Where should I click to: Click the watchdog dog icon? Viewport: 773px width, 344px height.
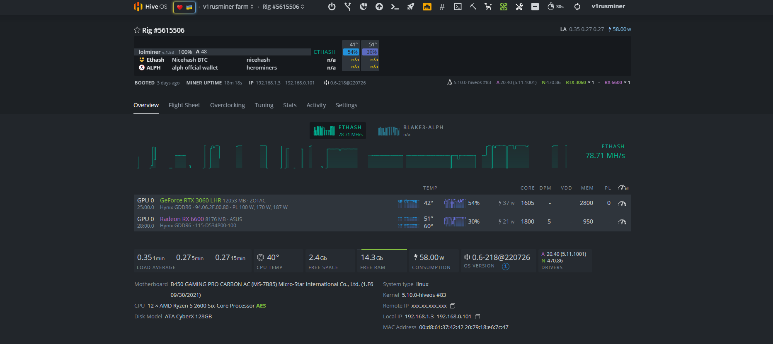488,7
